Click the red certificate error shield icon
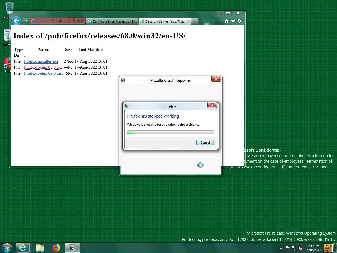 (x=70, y=21)
